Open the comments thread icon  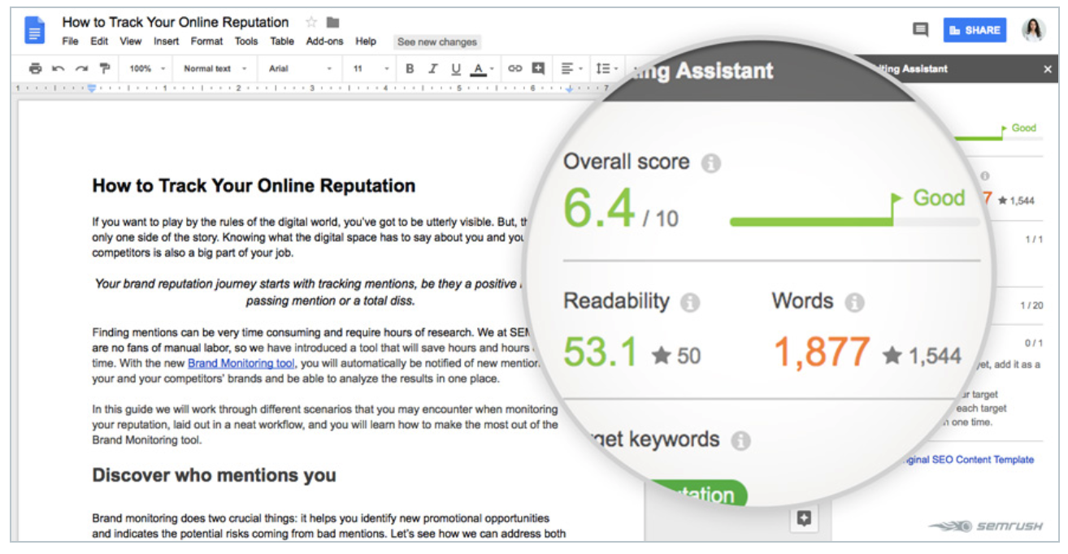click(x=920, y=30)
